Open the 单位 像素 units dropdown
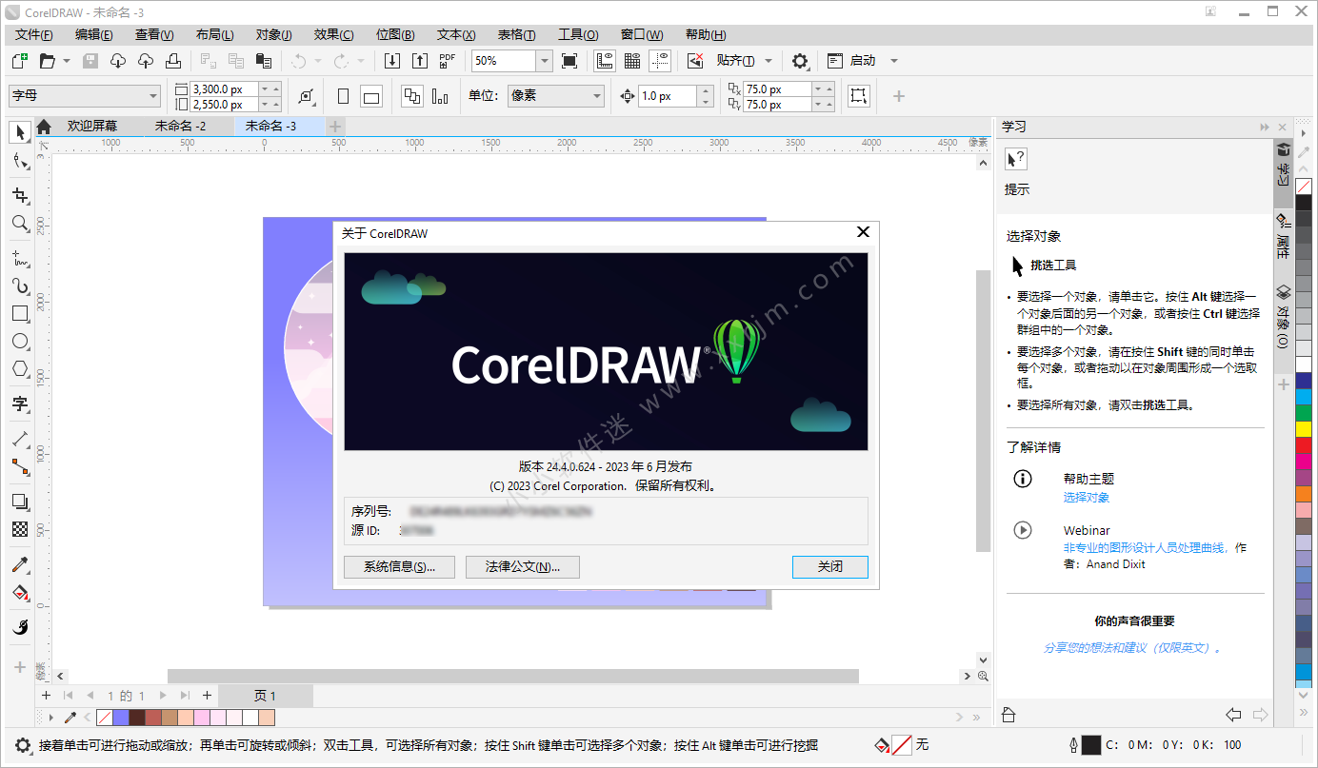This screenshot has height=768, width=1318. point(597,96)
